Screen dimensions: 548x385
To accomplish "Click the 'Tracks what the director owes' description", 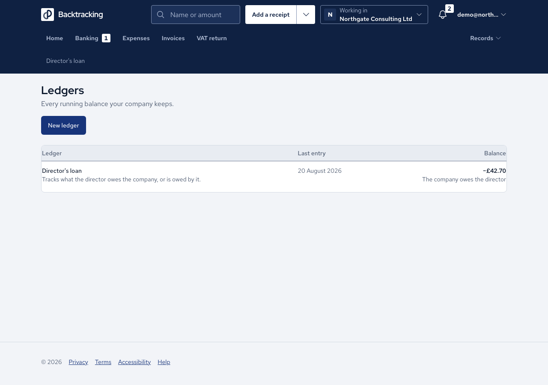I will tap(121, 179).
